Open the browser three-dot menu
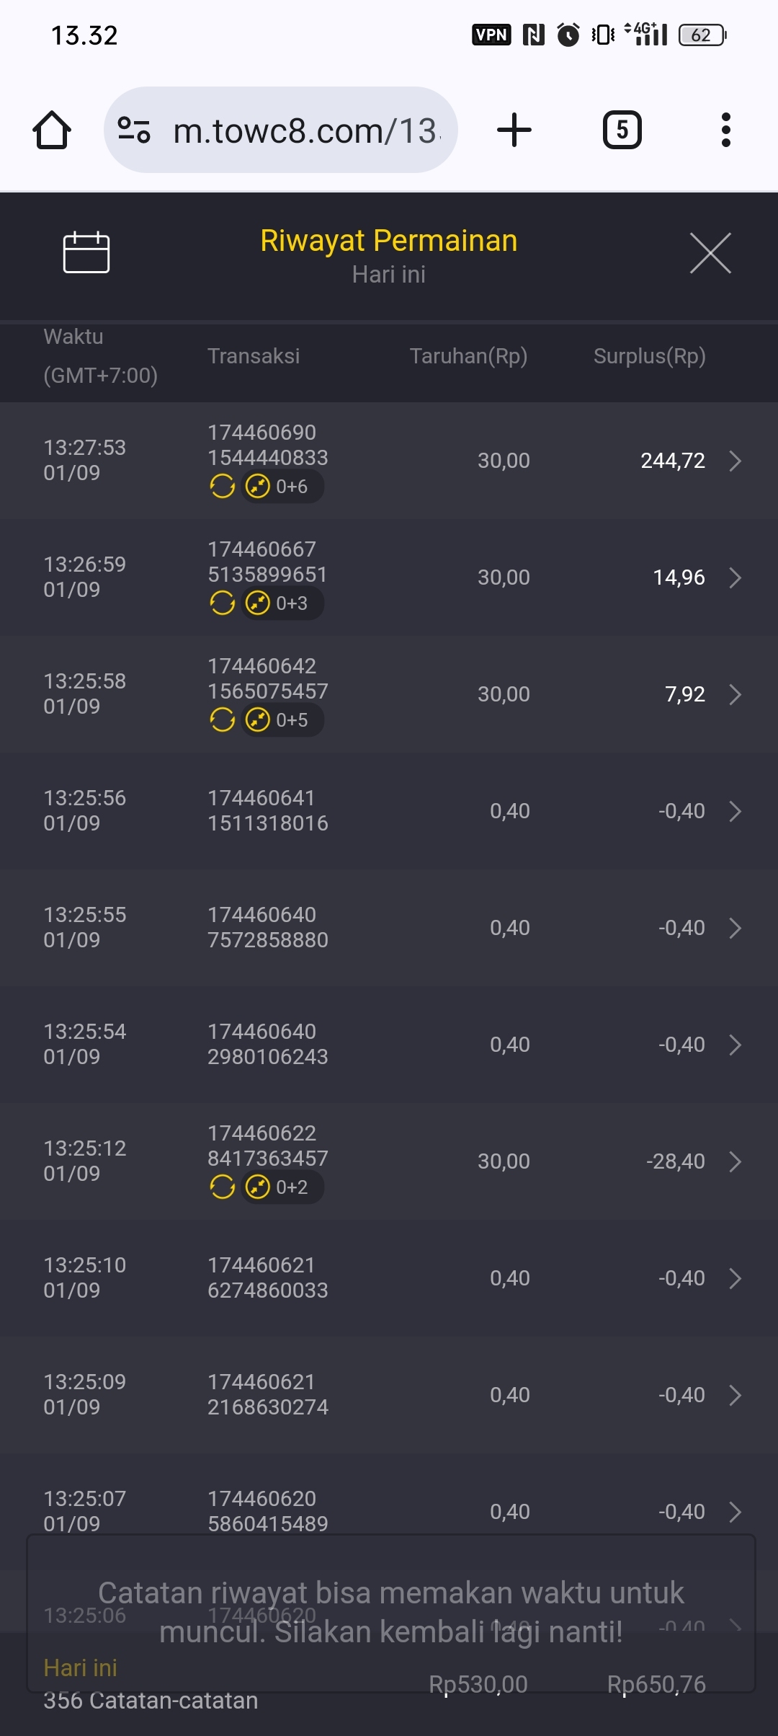The height and width of the screenshot is (1736, 778). [x=725, y=130]
